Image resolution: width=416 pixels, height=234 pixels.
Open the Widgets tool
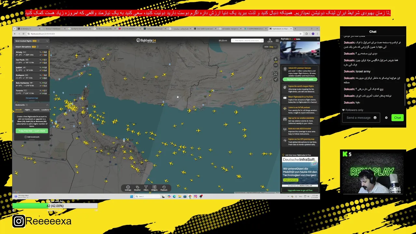(x=154, y=188)
